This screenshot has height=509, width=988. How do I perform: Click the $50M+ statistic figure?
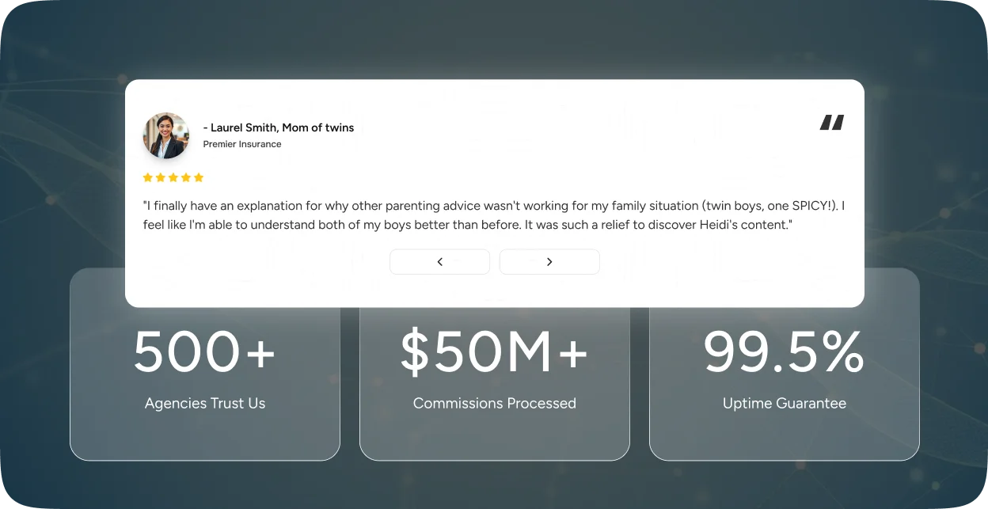[x=494, y=352]
